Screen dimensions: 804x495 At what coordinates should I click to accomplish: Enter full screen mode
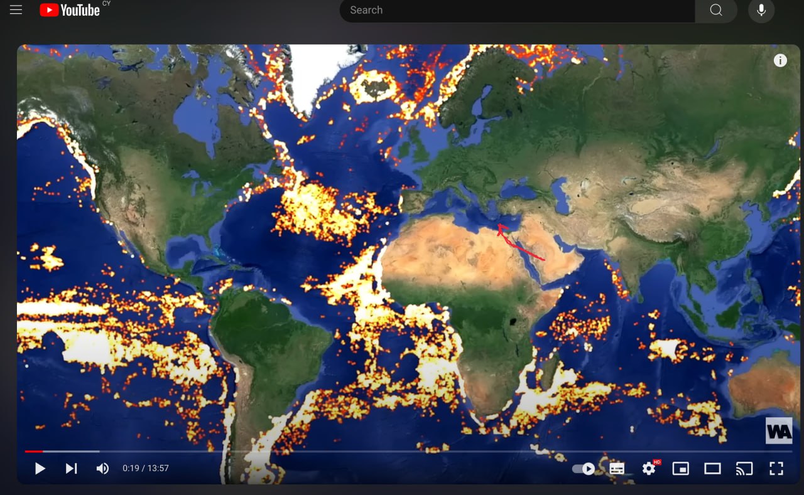point(776,469)
